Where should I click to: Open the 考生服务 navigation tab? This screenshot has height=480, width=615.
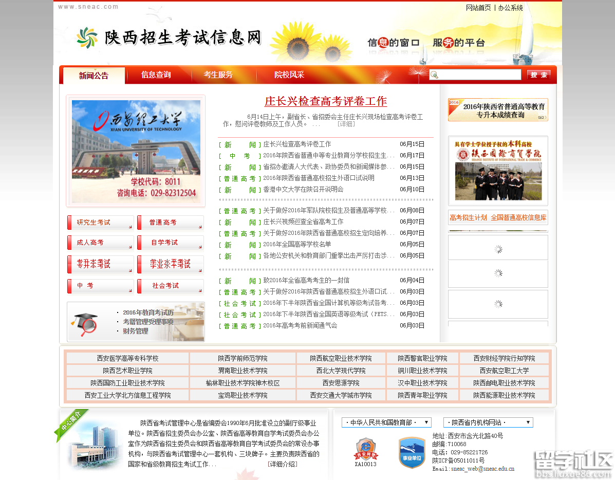[218, 75]
